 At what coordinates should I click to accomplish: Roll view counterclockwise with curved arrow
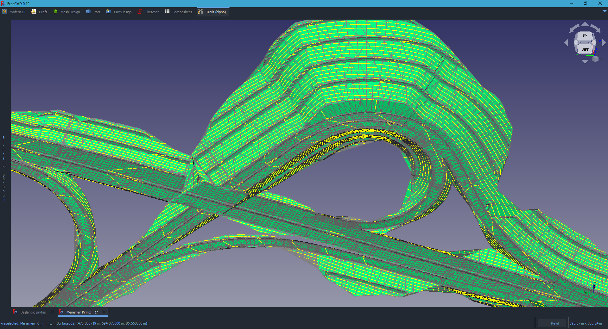click(x=574, y=28)
